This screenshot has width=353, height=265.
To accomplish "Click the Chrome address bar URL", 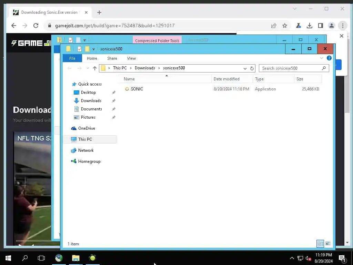I will pyautogui.click(x=114, y=26).
